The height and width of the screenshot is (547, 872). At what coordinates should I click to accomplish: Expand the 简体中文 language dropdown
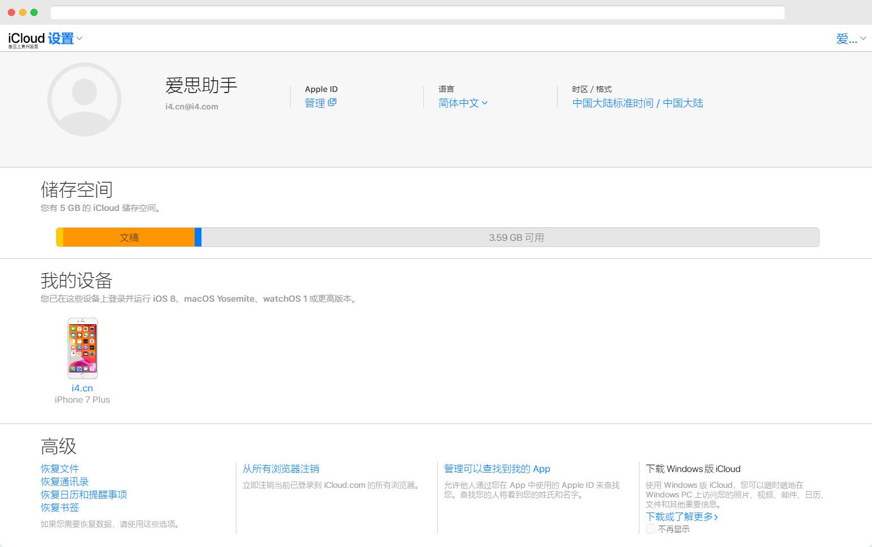click(x=462, y=103)
